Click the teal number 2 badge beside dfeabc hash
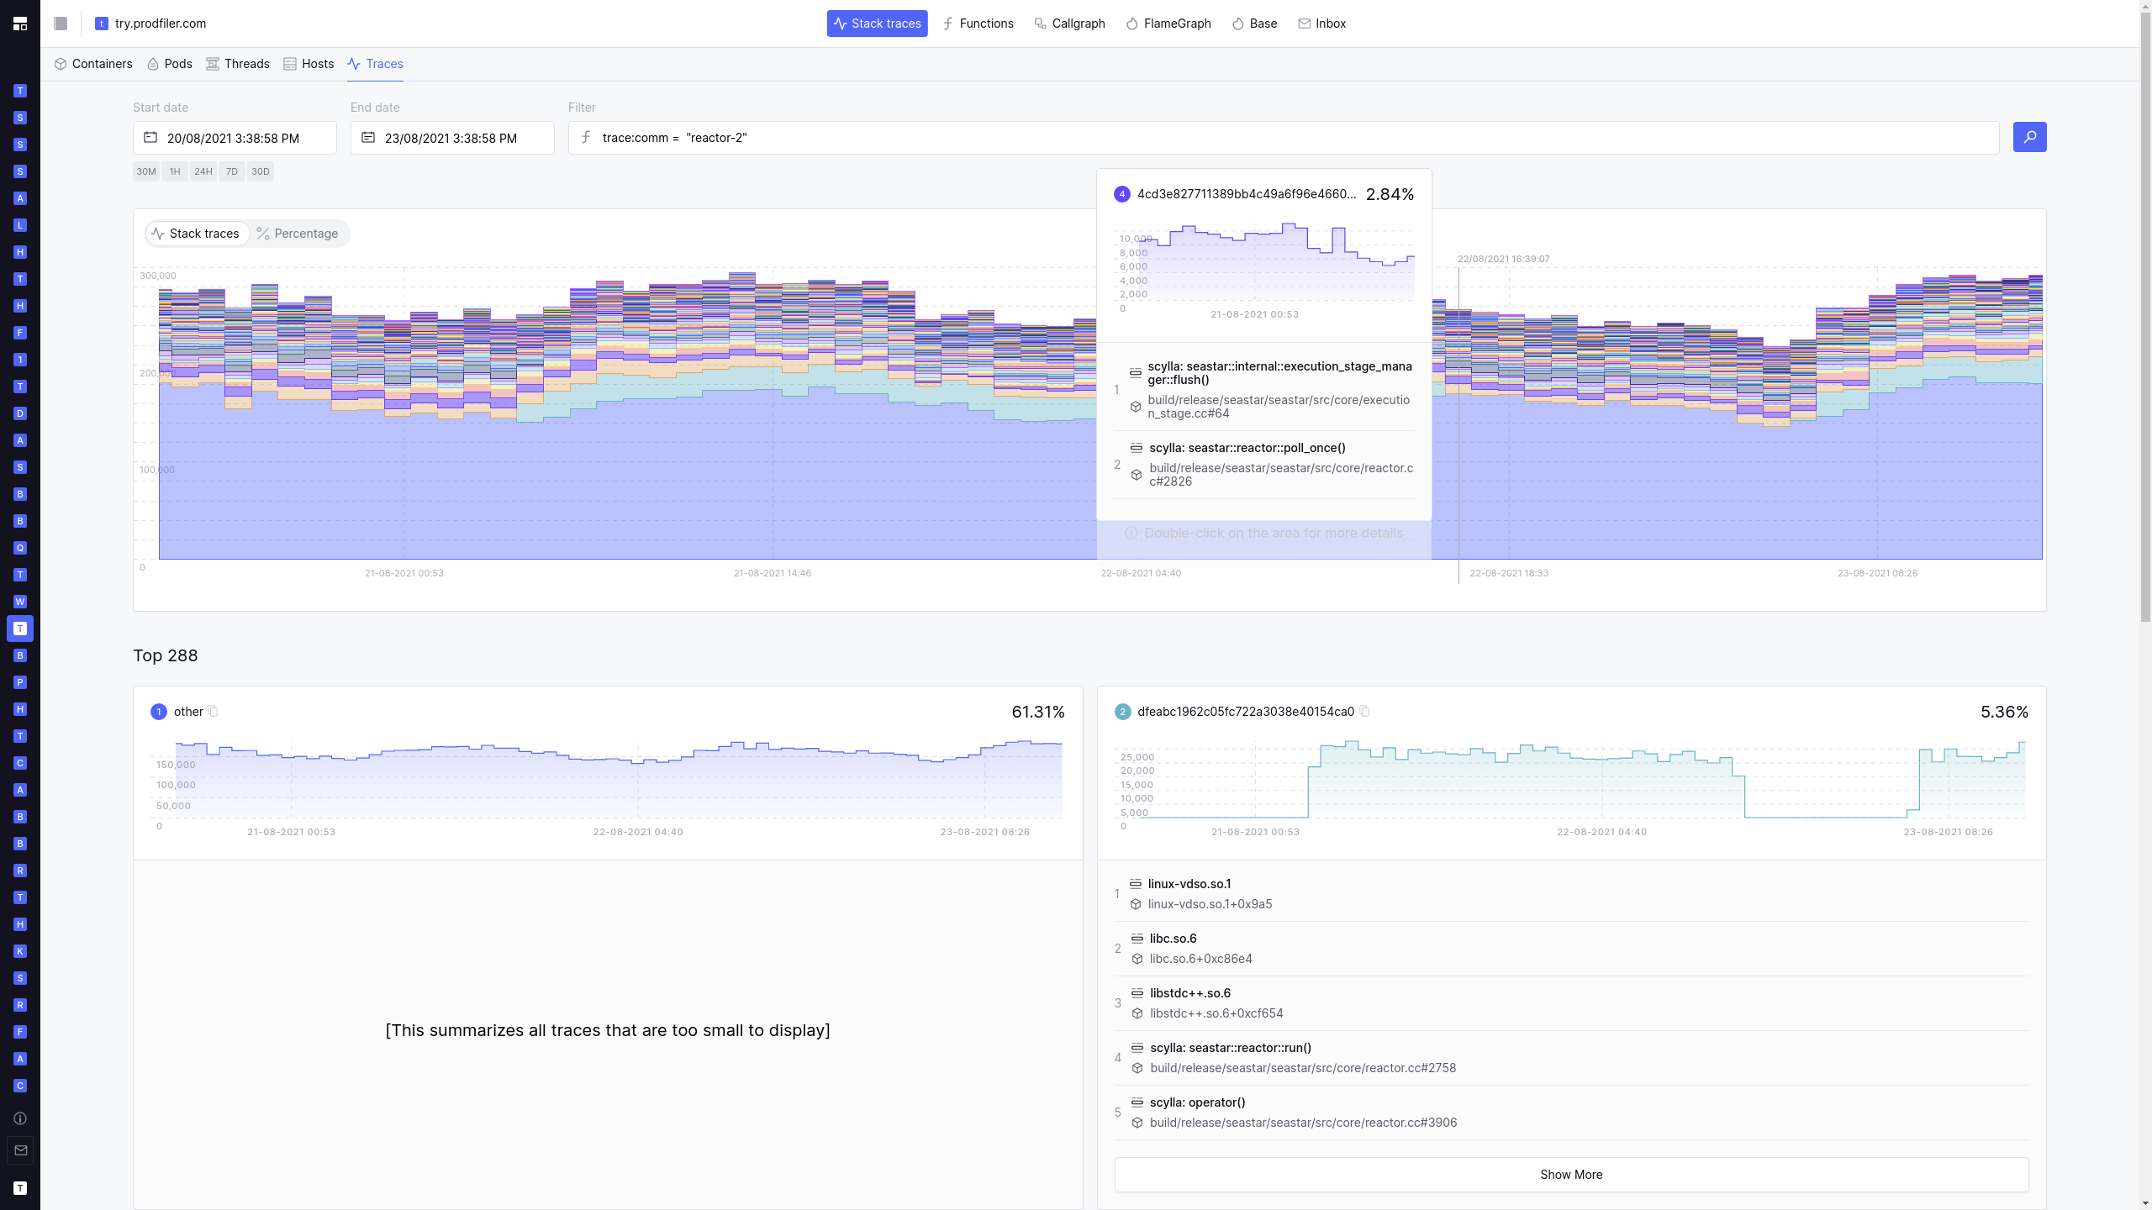Image resolution: width=2152 pixels, height=1210 pixels. click(x=1123, y=712)
